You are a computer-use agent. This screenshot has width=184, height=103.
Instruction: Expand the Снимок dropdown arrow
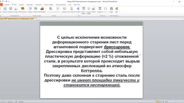pos(16,13)
